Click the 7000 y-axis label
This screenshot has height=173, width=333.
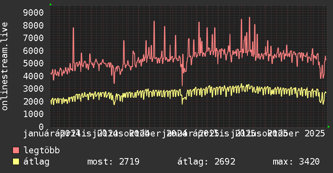click(34, 38)
